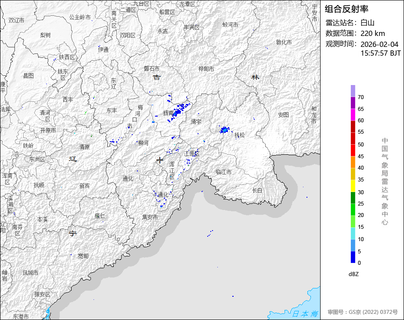Viewport: 404px width, 320px height.
Task: Click the legend value 45
Action: click(361, 156)
